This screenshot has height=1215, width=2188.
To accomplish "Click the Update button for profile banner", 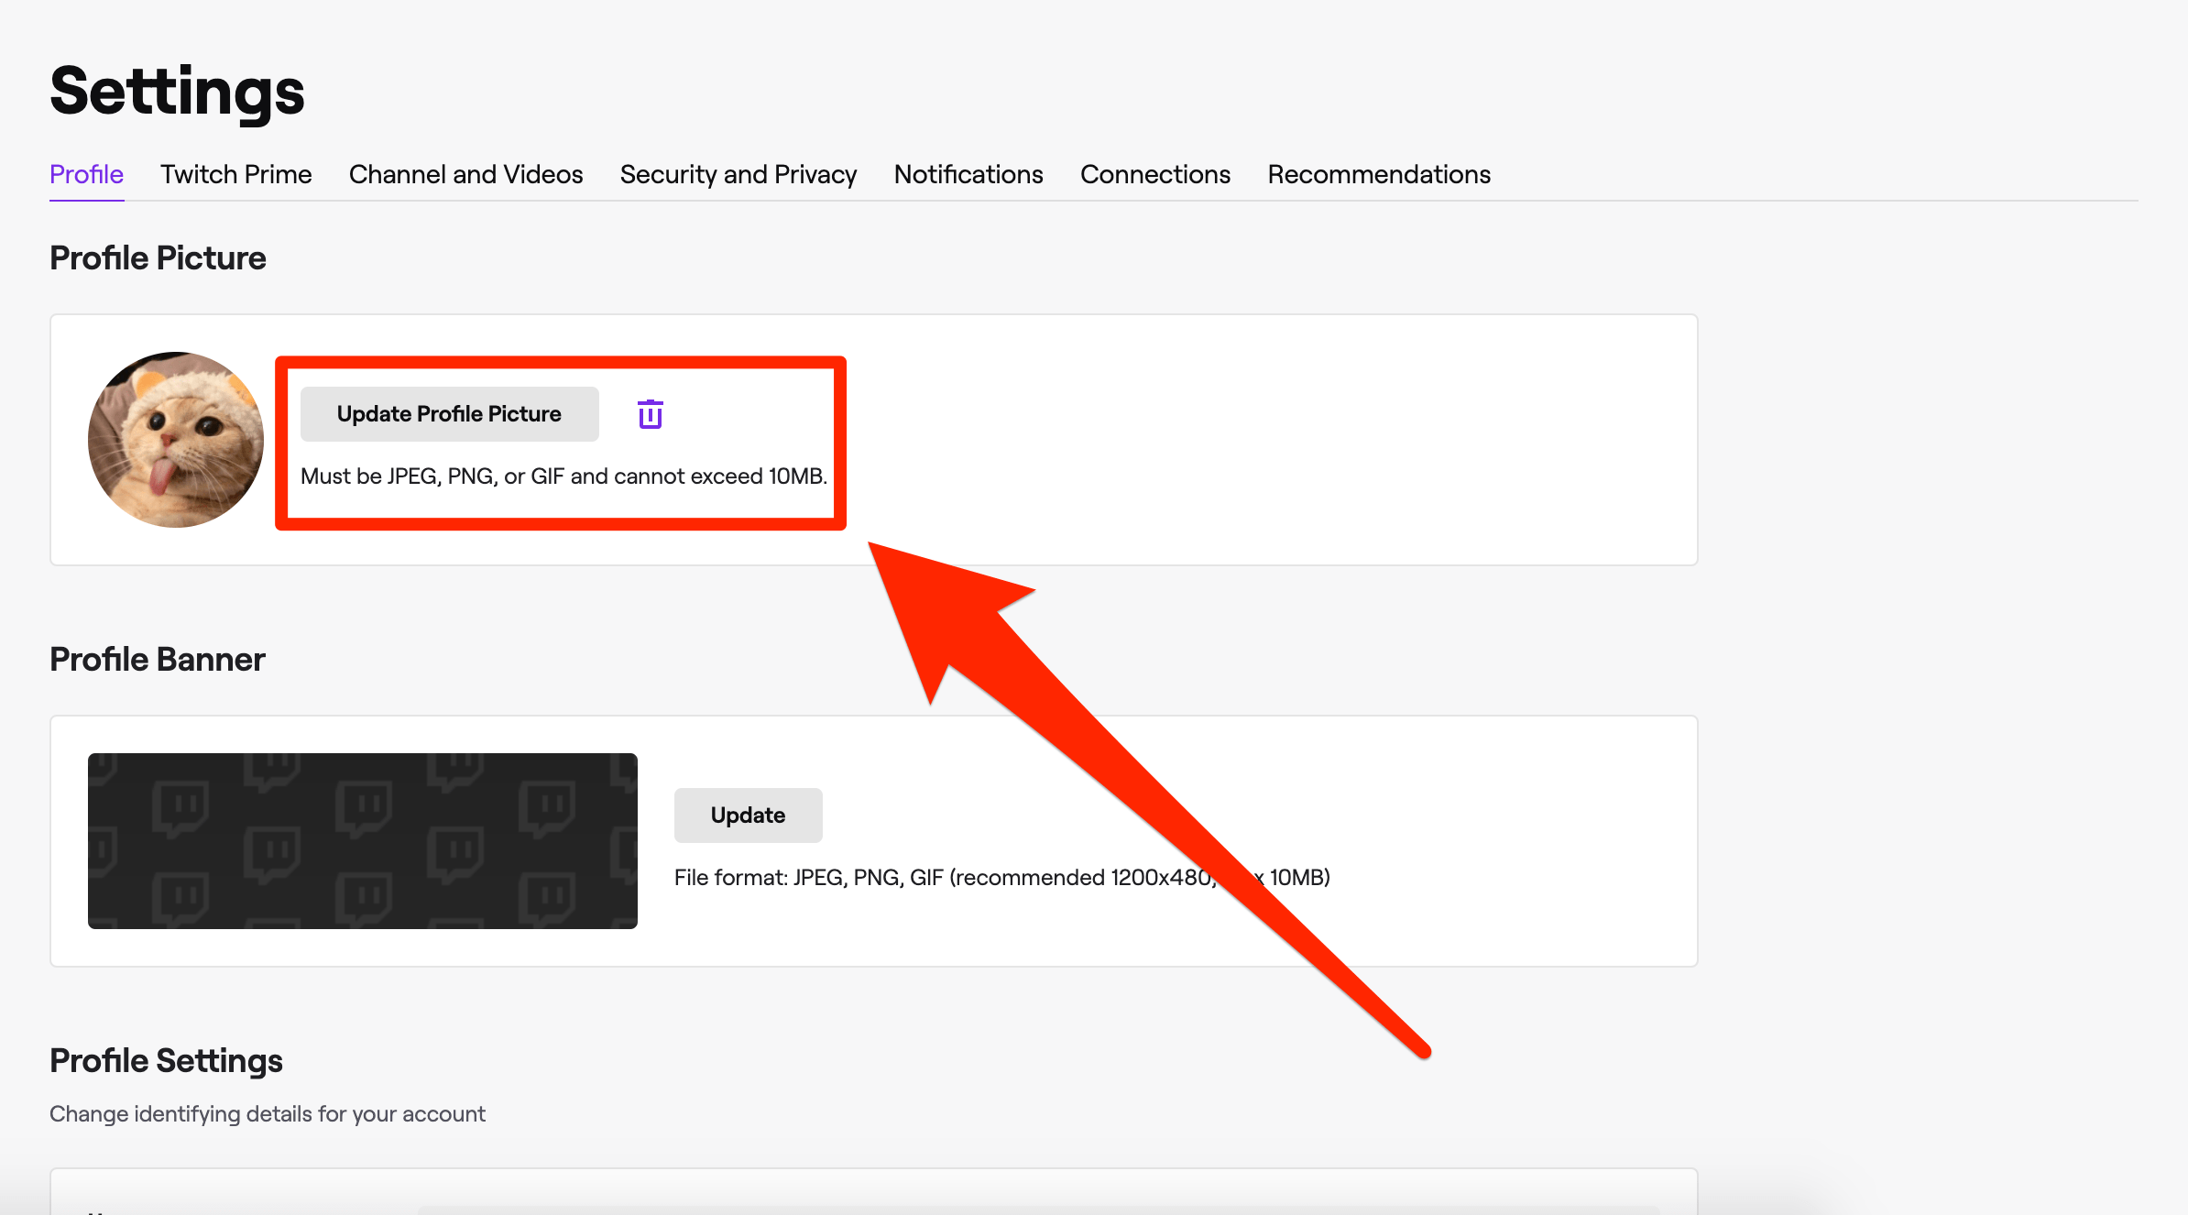I will click(748, 815).
